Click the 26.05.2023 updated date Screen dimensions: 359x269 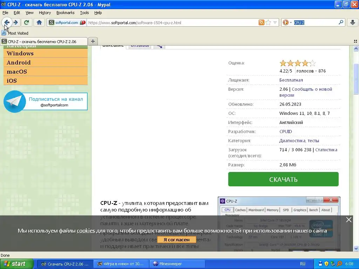tap(290, 104)
